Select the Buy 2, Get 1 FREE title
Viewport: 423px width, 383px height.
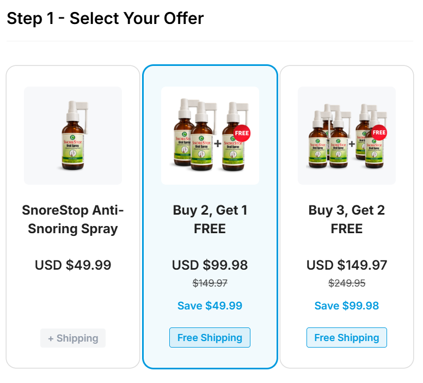point(210,219)
